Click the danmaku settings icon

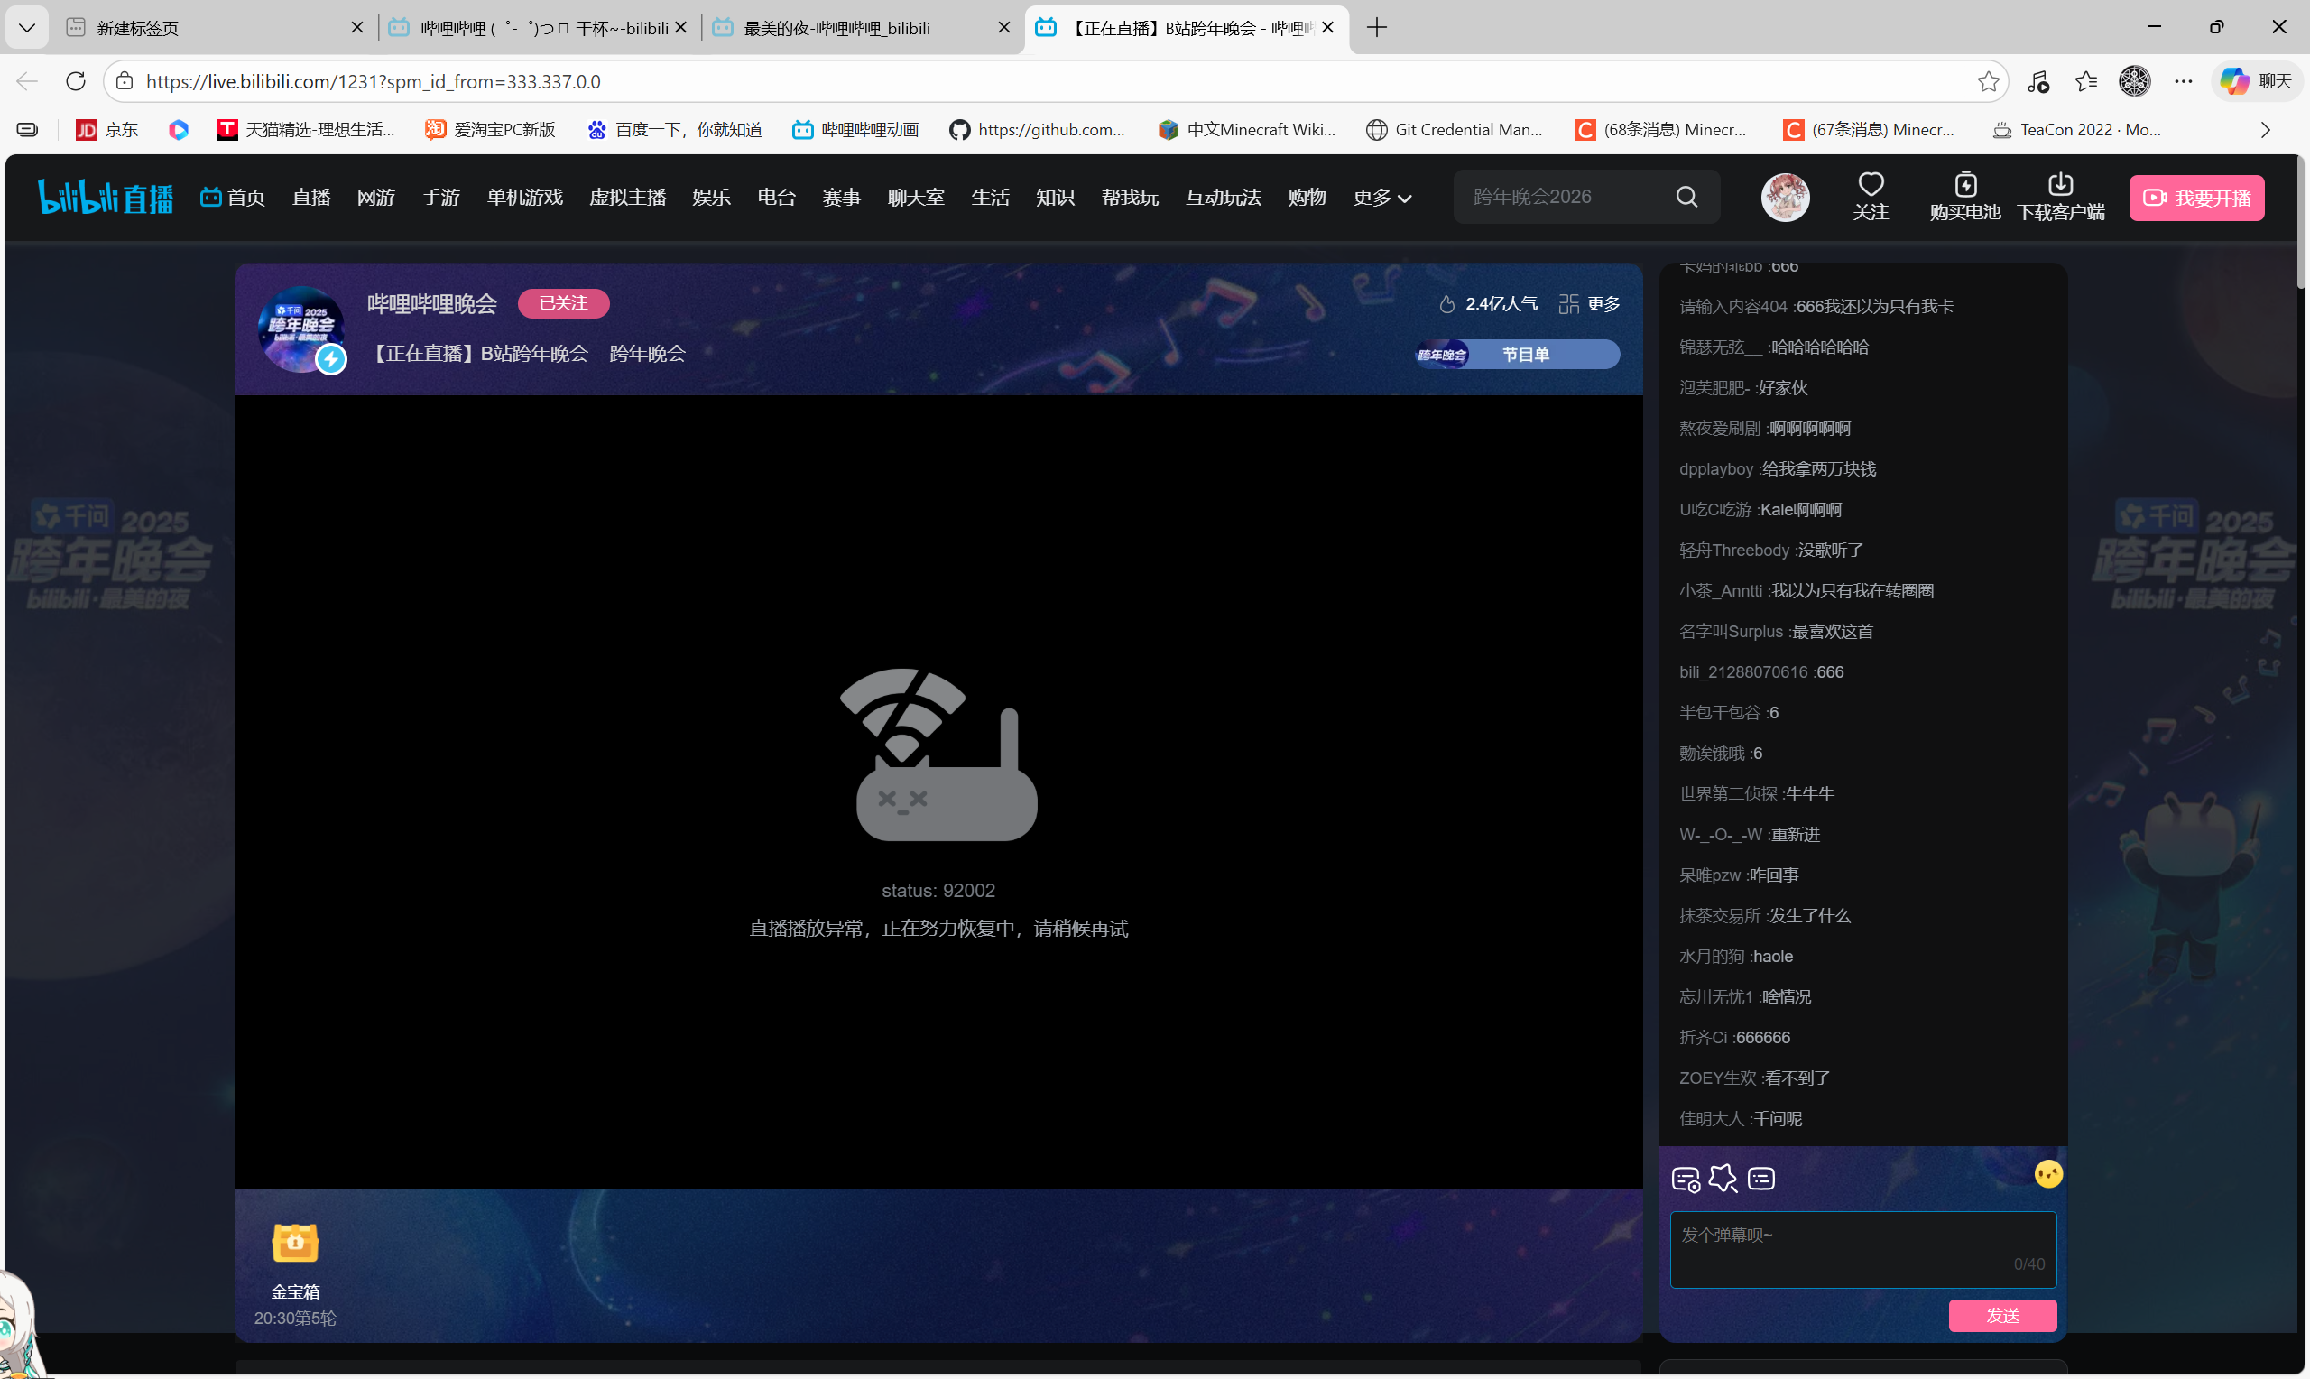pyautogui.click(x=1685, y=1180)
